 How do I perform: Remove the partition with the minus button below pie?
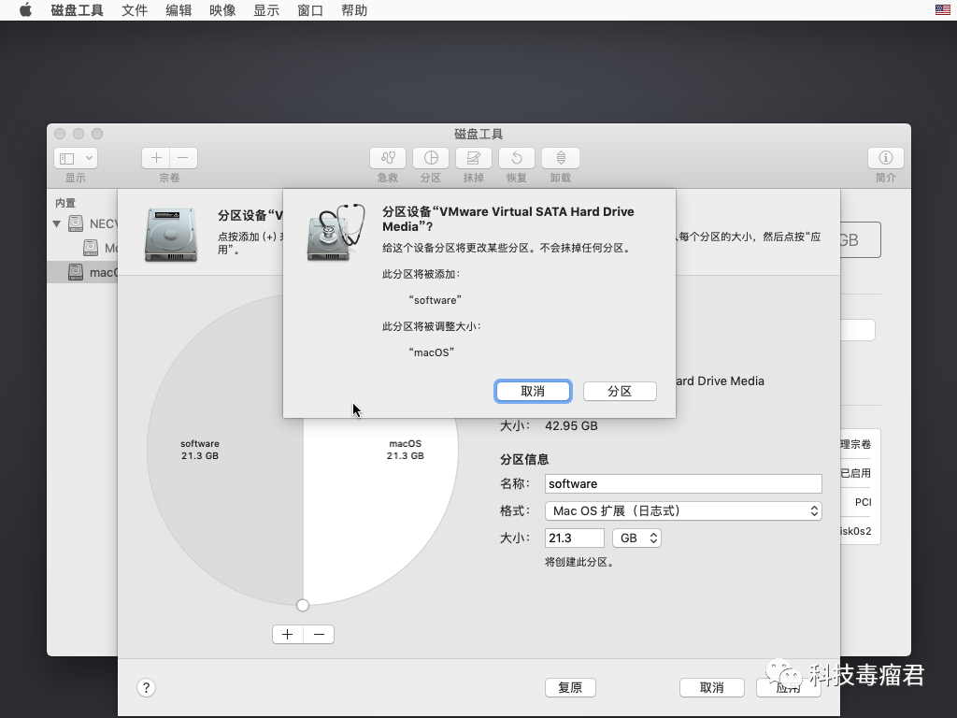tap(319, 635)
